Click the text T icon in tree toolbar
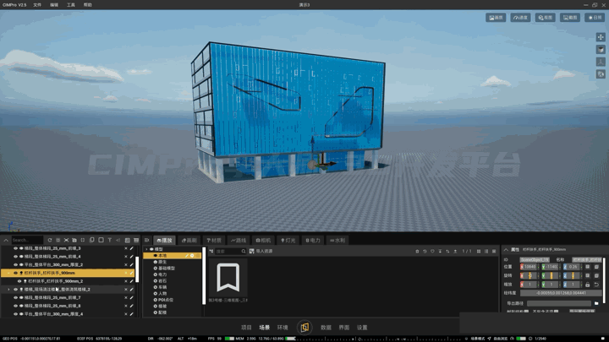The height and width of the screenshot is (342, 609). 109,240
